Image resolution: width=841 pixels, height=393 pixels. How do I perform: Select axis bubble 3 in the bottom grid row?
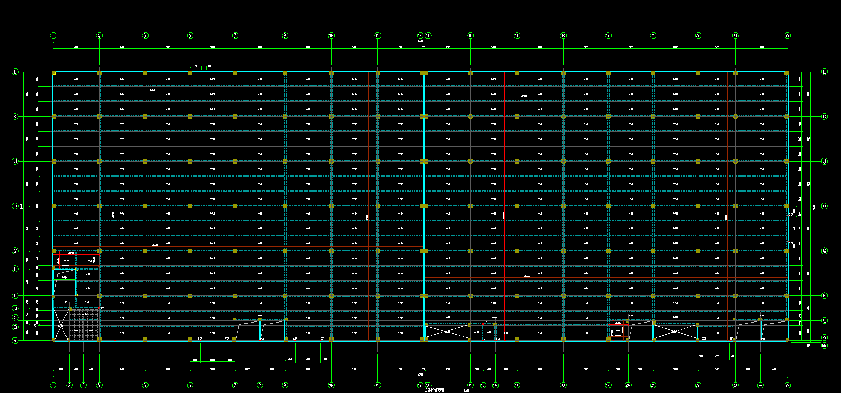coord(84,385)
